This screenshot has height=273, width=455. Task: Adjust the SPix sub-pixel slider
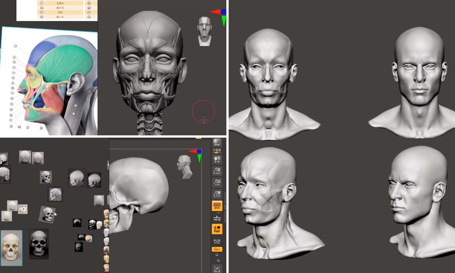tap(217, 151)
